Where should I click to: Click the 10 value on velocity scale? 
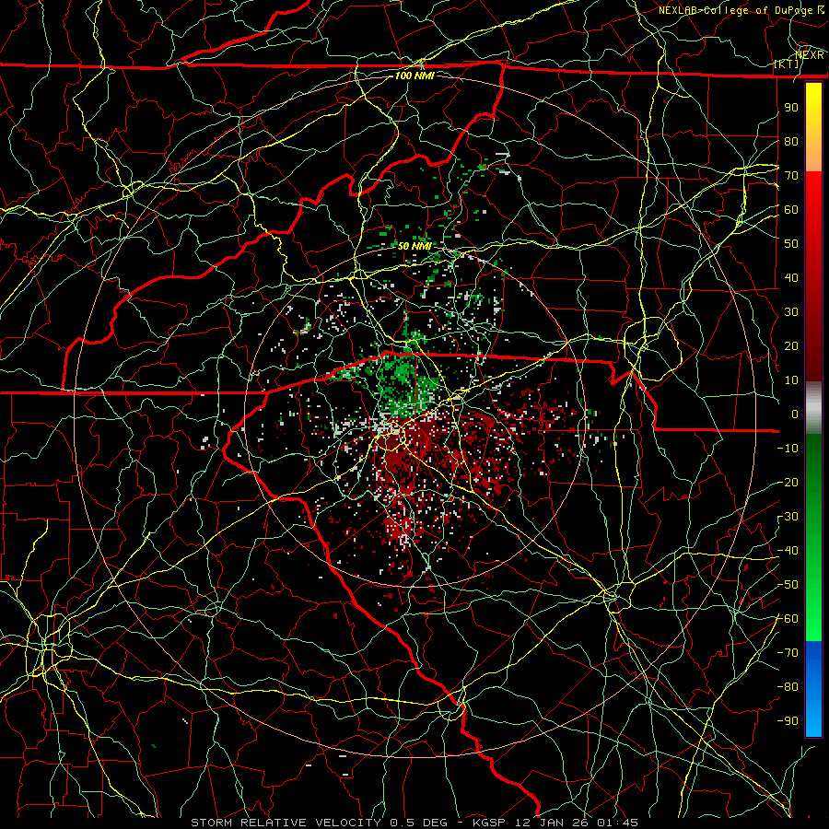791,380
